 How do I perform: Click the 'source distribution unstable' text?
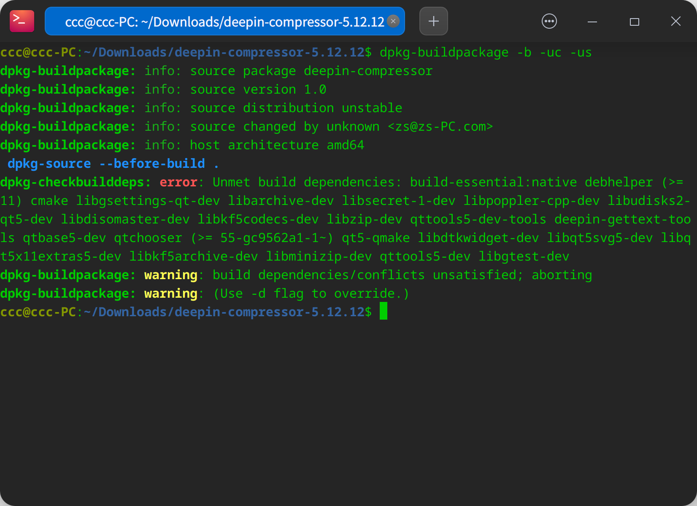click(296, 108)
